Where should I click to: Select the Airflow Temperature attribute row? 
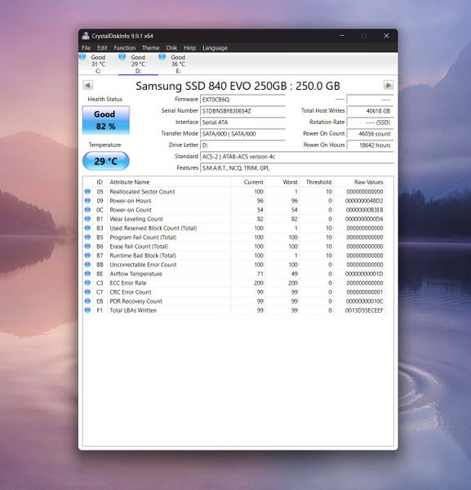point(234,274)
